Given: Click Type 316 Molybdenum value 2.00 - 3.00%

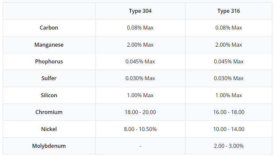Looking at the screenshot, I should coord(229,146).
